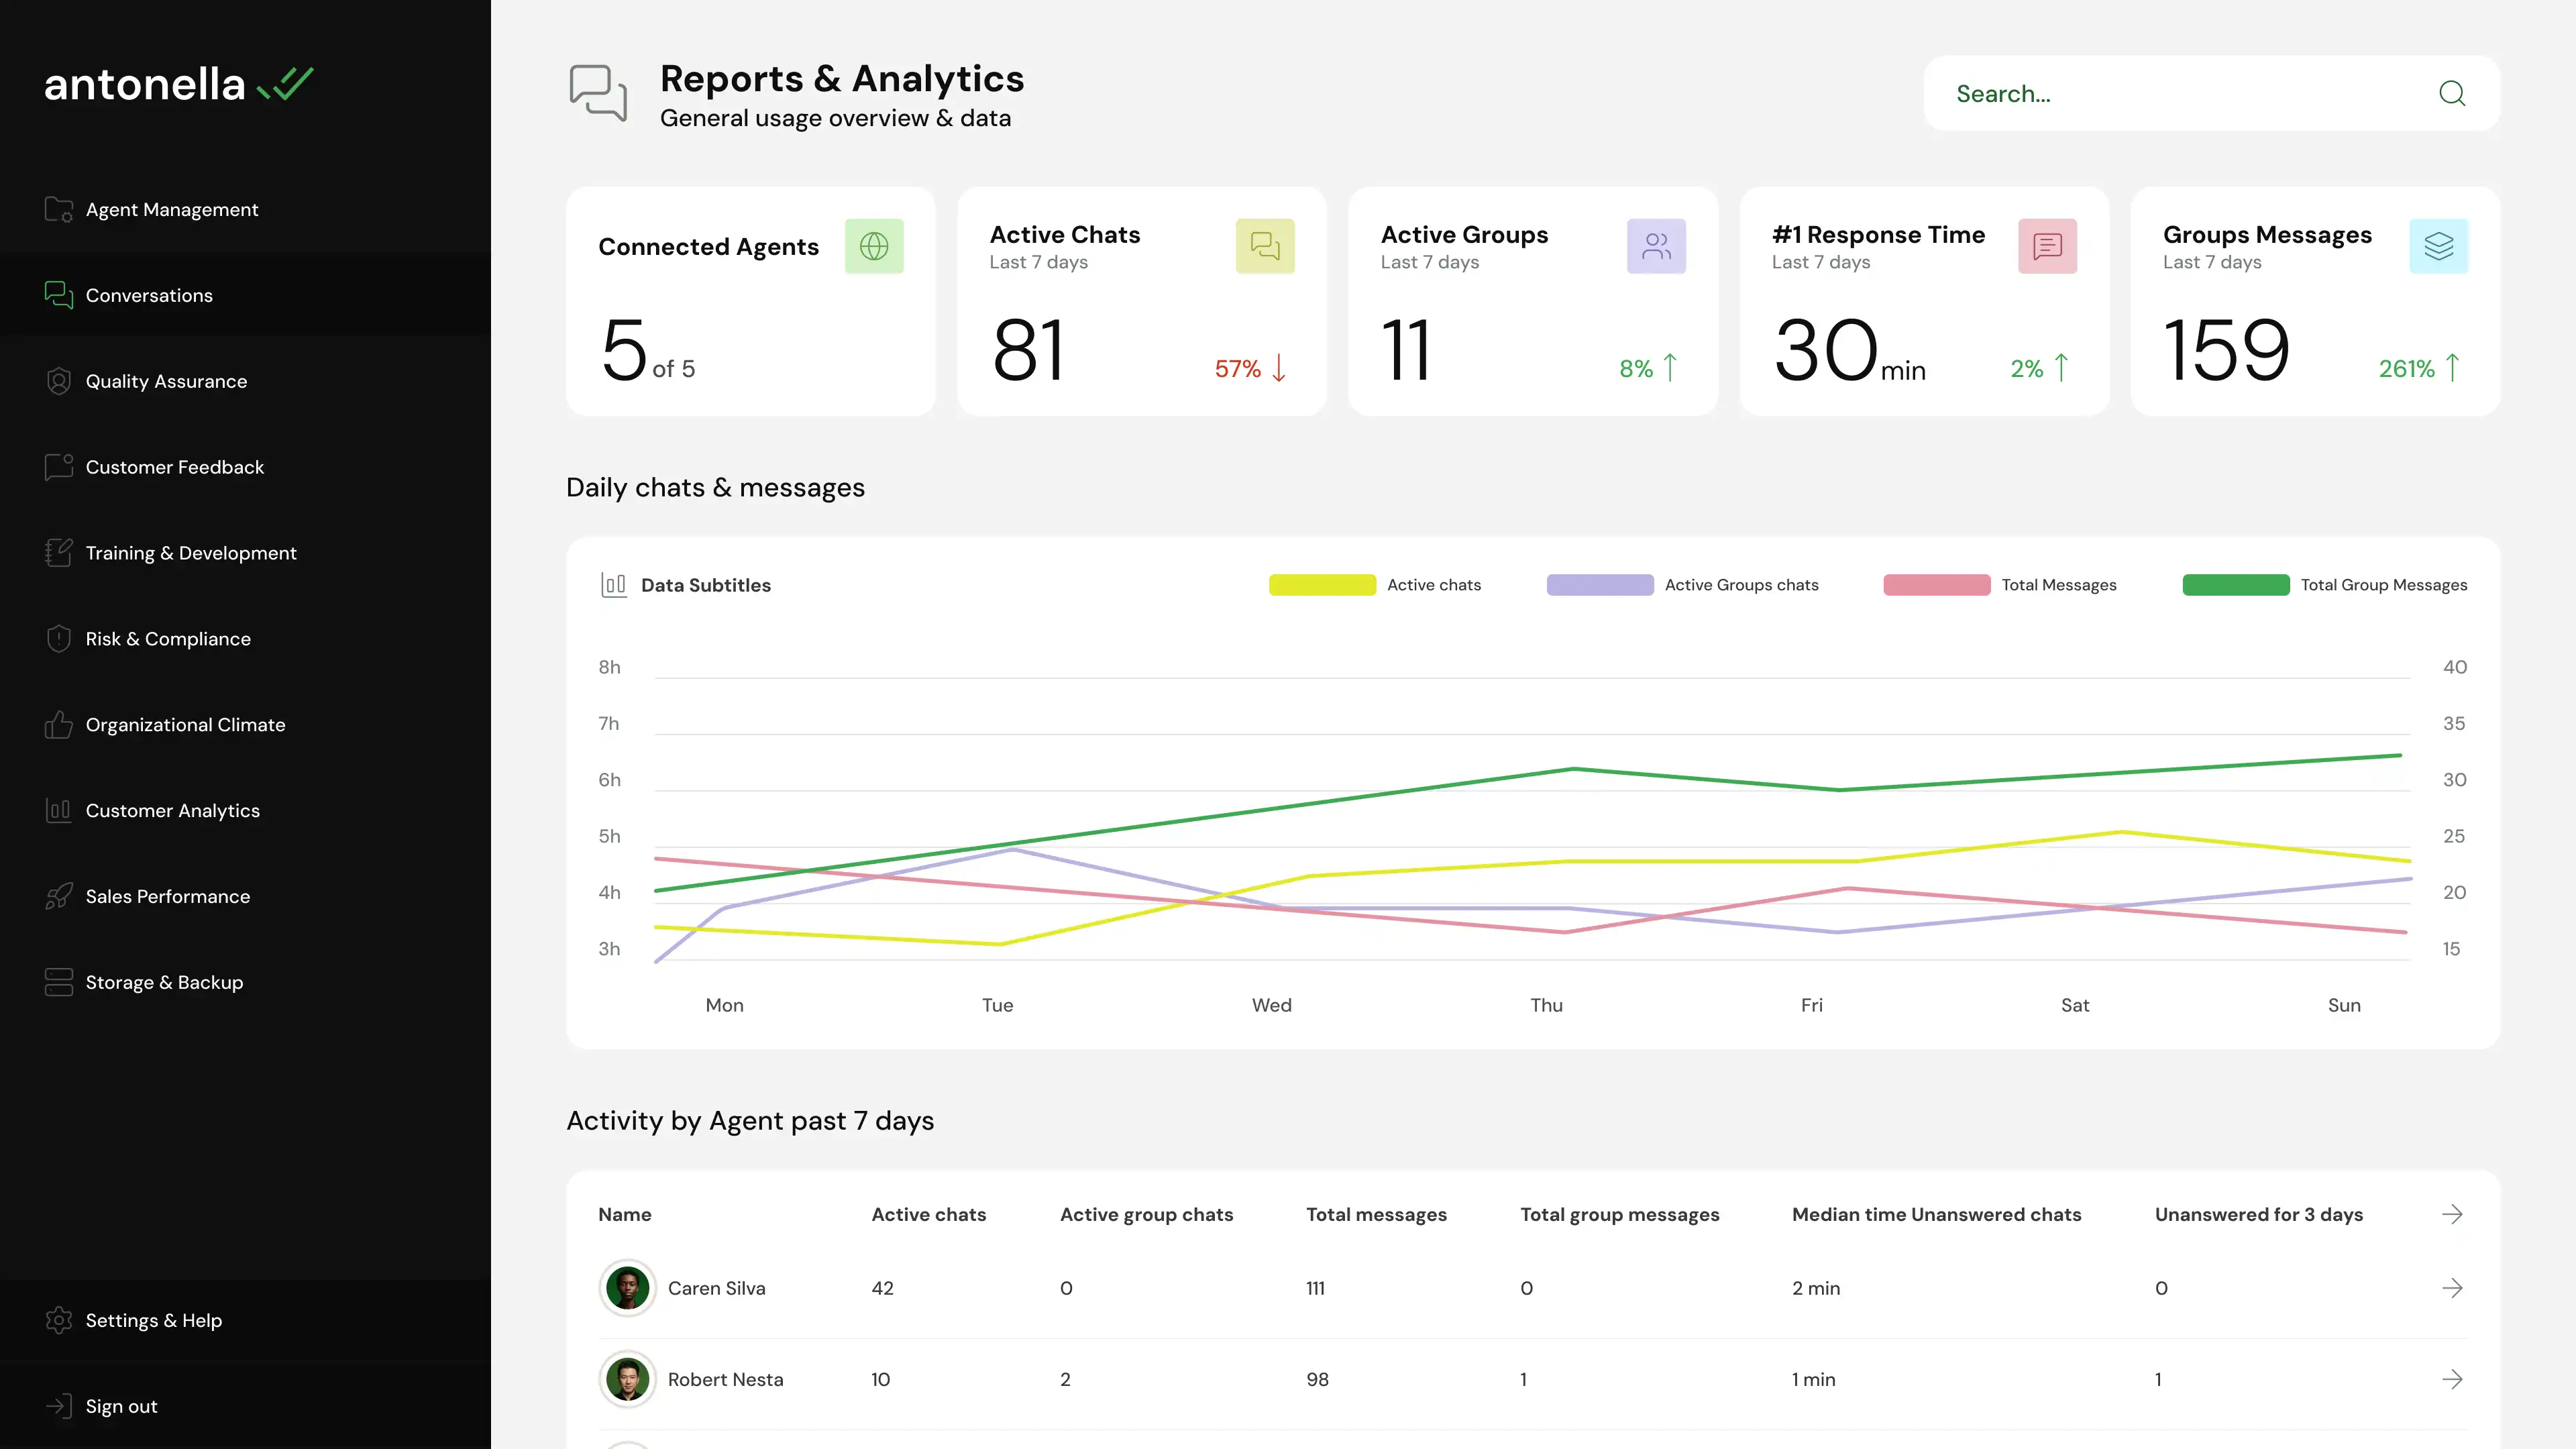Click the Reports & Analytics header chat icon
The width and height of the screenshot is (2576, 1449).
coord(598,94)
